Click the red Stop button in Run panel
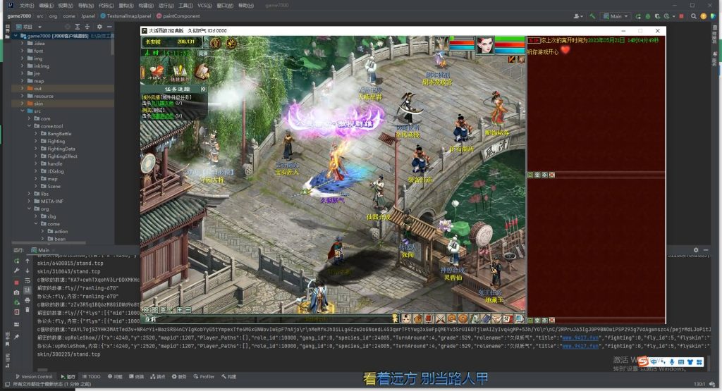Image resolution: width=722 pixels, height=391 pixels. coord(16,281)
